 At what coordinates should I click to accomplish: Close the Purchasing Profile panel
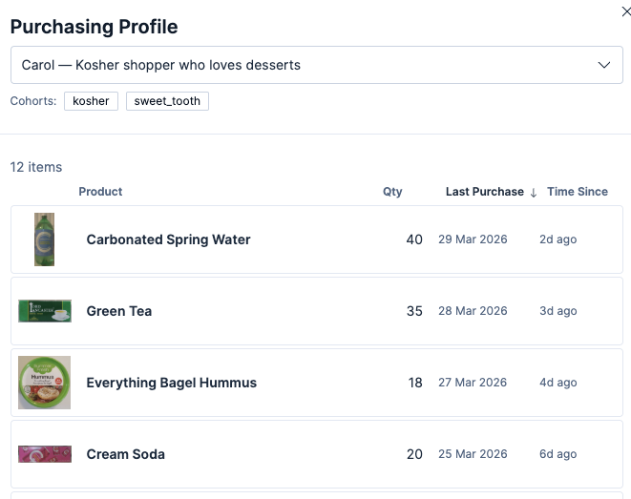[626, 11]
